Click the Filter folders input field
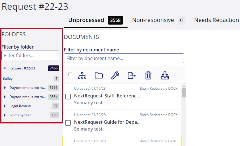Screen dimensions: 240x146 (x=31, y=55)
